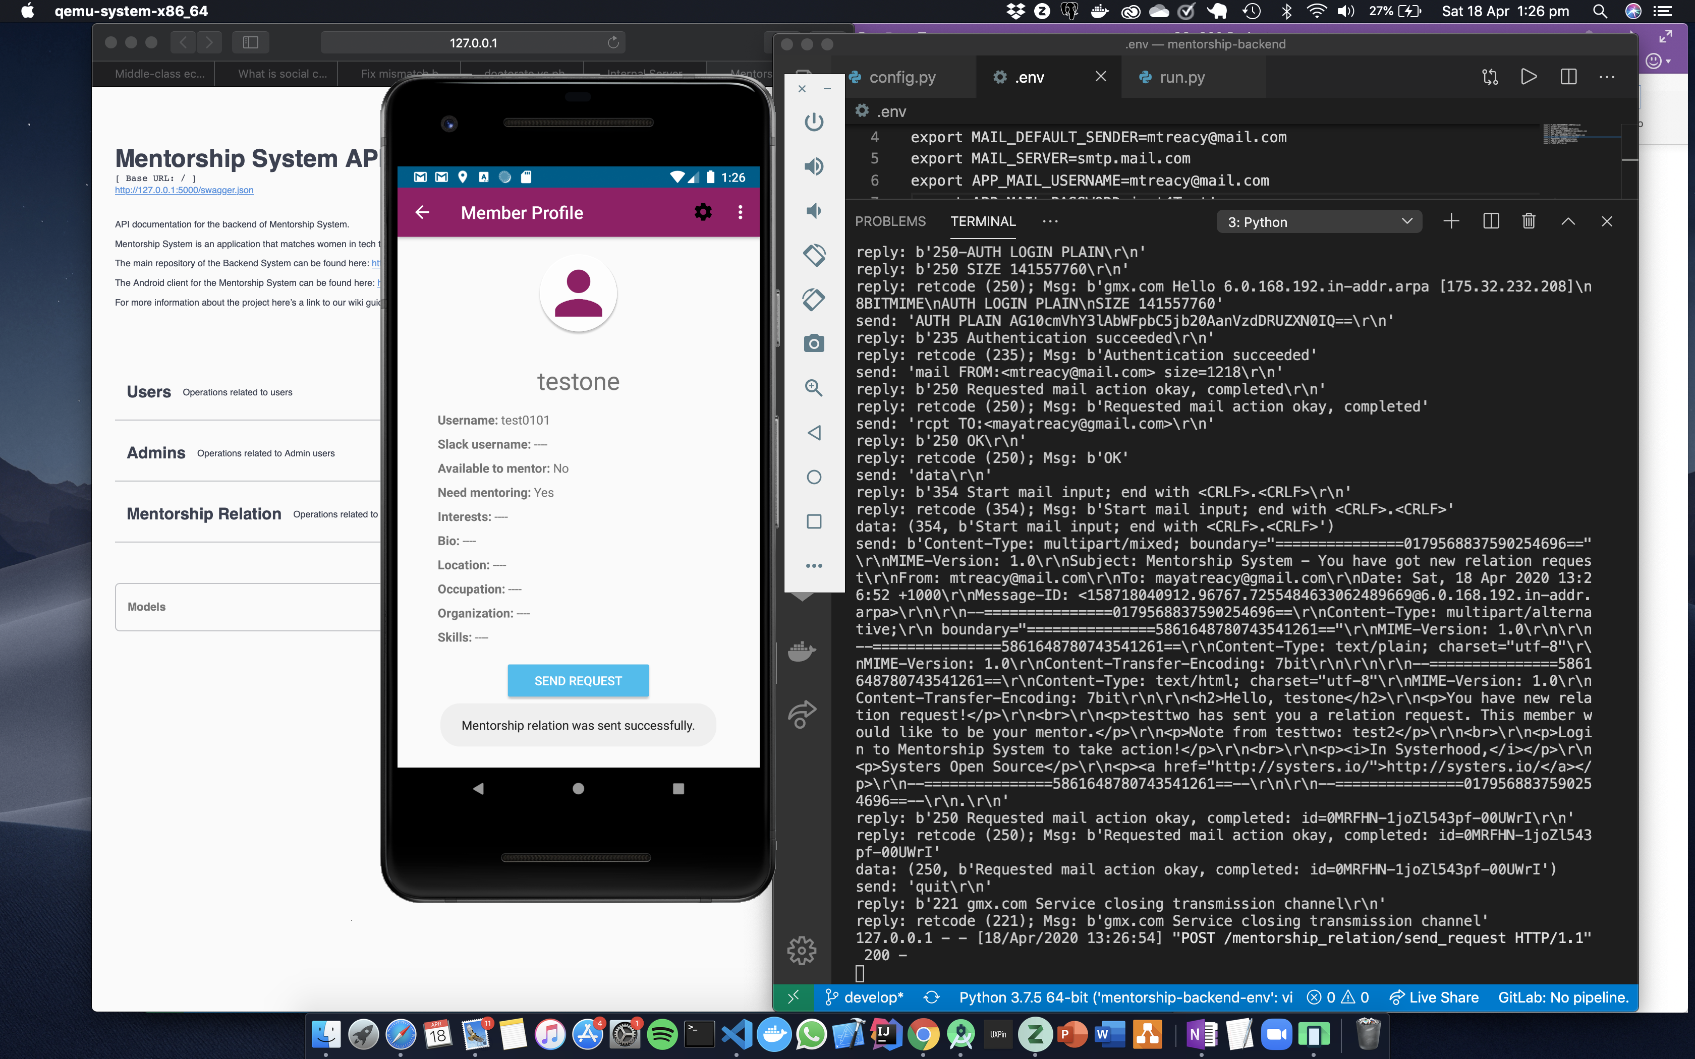Open the compare changes icon in editor toolbar
This screenshot has height=1059, width=1695.
[1491, 77]
